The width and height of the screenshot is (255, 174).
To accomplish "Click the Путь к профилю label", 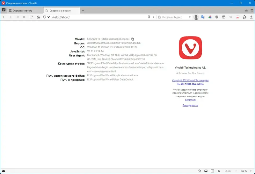I will point(73,80).
